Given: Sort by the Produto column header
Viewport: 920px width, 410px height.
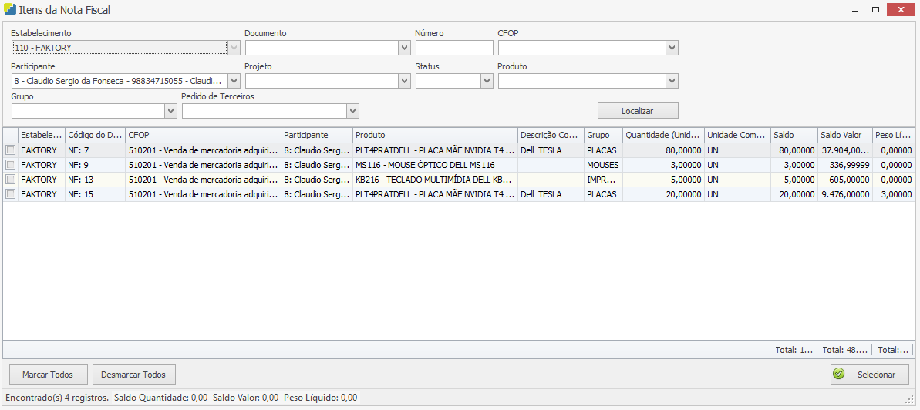Looking at the screenshot, I should (434, 135).
